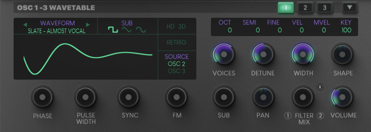Click the X icon above Filter Mix
Viewport: 371px width, 132px height.
(320, 87)
